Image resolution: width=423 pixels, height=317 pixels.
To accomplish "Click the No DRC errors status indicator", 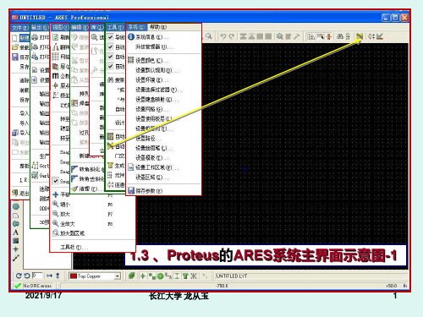I will click(34, 286).
